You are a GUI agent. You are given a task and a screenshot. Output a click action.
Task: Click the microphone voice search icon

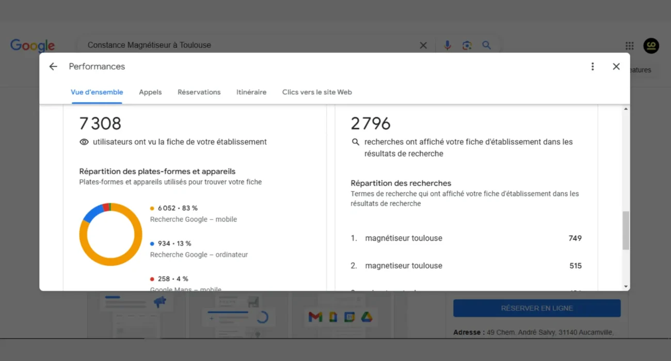tap(447, 45)
